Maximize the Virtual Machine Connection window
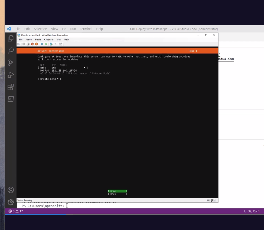 [x=206, y=35]
